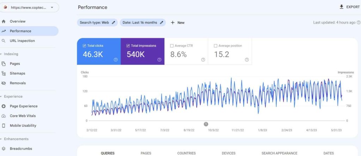
Task: Click the 10/5/22 date axis label
Action: [213, 130]
